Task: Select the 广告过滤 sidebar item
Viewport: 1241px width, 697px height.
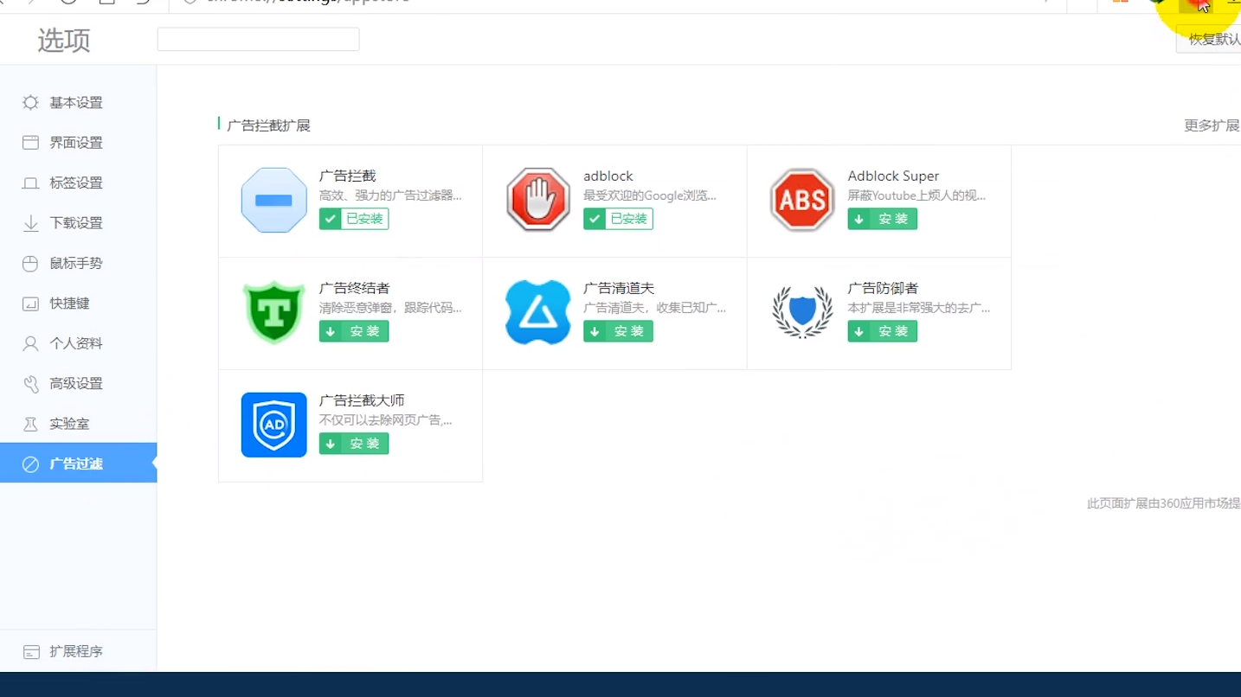Action: click(78, 464)
